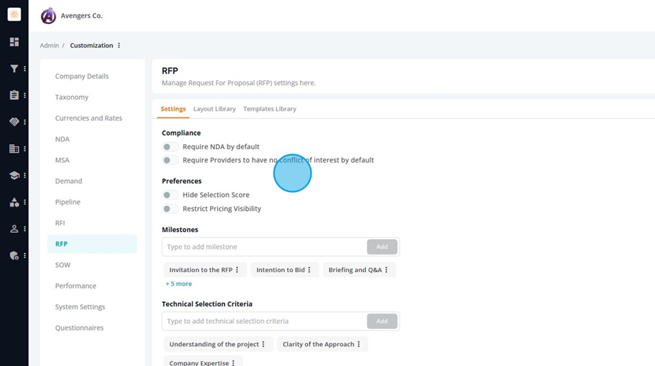Open Clarity of the Approach options menu

(358, 344)
